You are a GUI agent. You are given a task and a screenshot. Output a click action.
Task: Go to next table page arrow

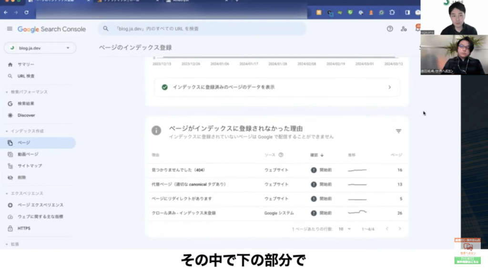400,229
